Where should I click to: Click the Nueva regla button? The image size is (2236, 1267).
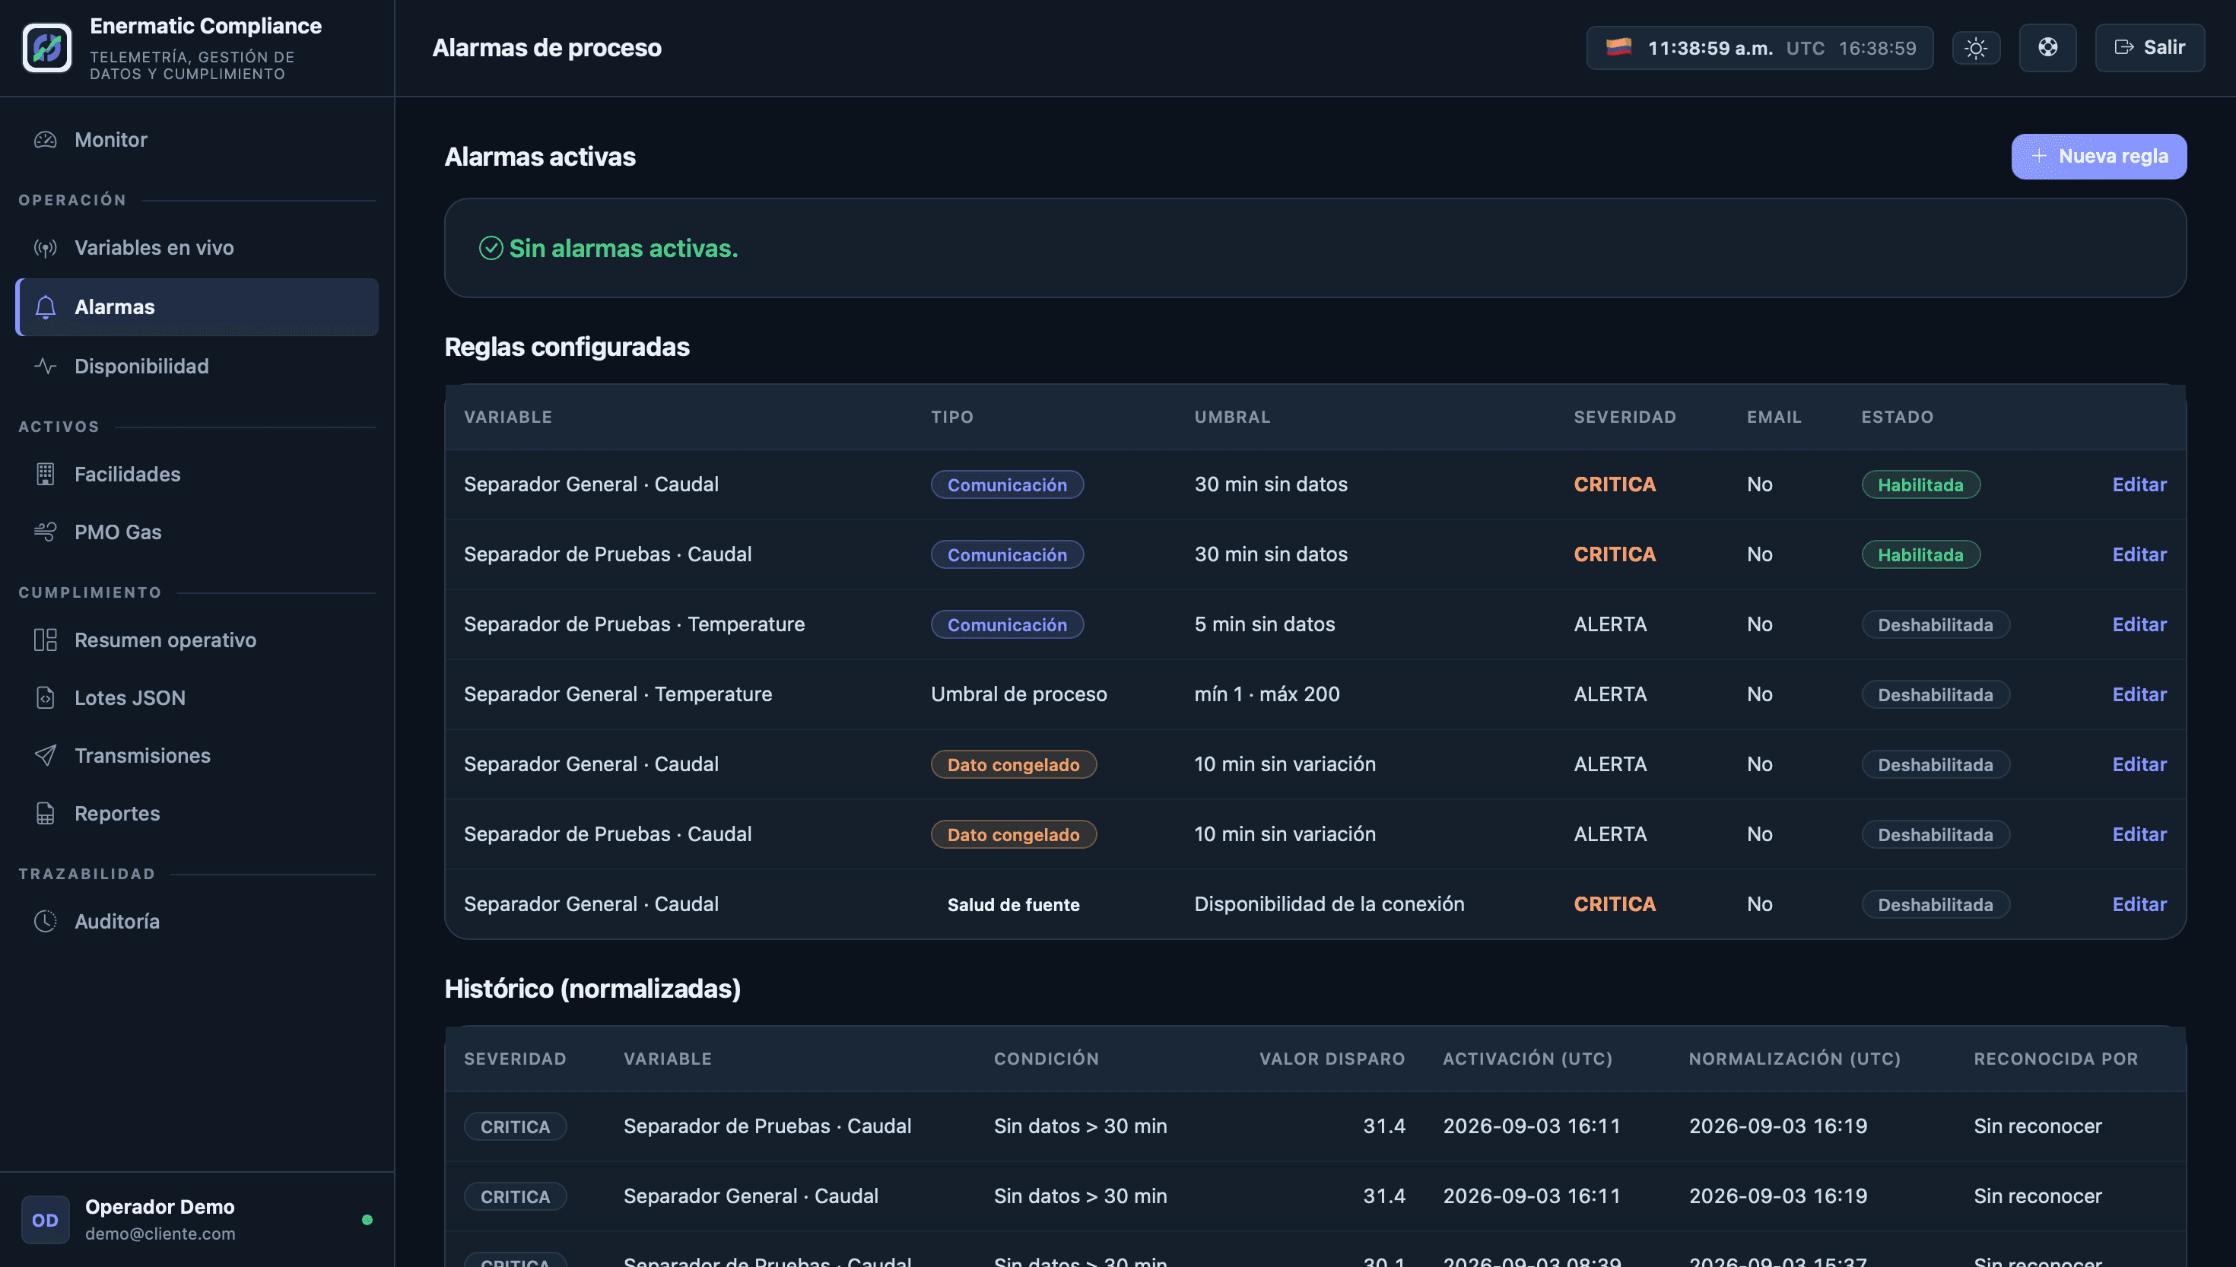click(x=2098, y=157)
